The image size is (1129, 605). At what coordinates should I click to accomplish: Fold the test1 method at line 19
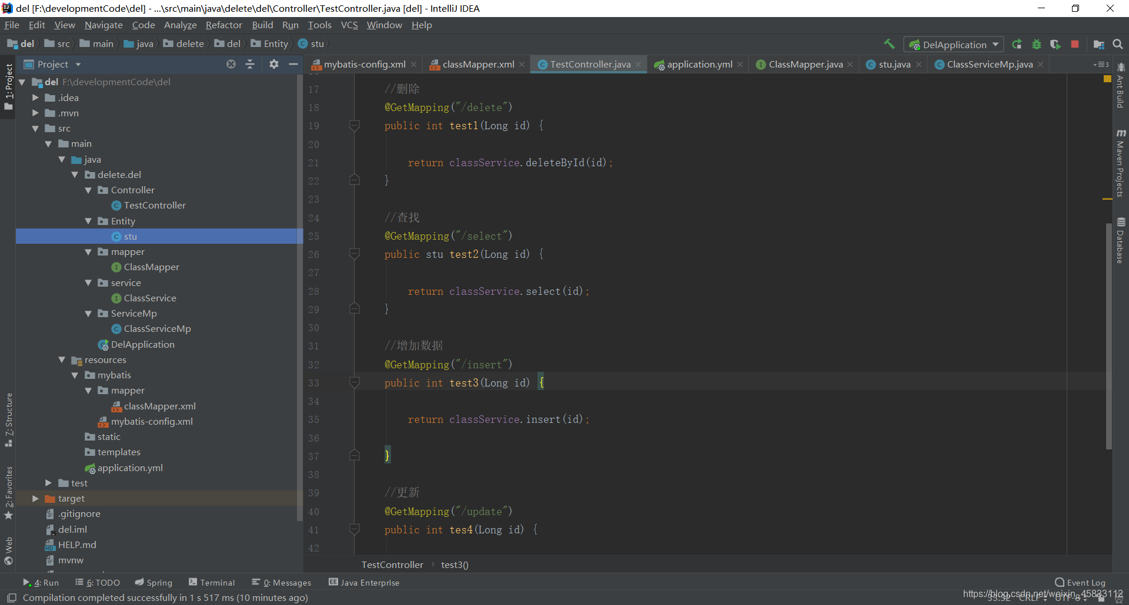355,125
